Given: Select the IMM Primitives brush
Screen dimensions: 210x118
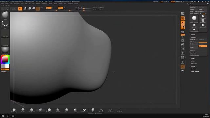Looking at the screenshot, I should pyautogui.click(x=84, y=110).
